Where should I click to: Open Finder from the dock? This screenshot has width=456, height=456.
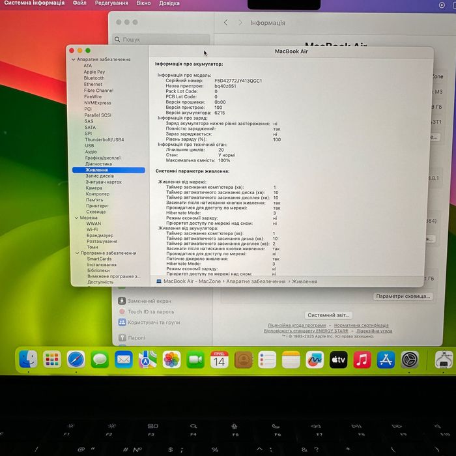pyautogui.click(x=28, y=360)
